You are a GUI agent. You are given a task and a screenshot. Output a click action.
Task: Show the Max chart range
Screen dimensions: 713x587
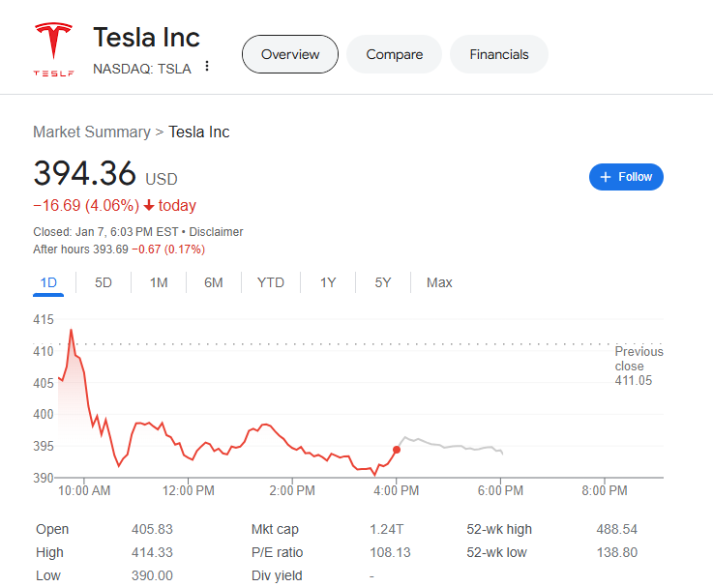pyautogui.click(x=439, y=282)
